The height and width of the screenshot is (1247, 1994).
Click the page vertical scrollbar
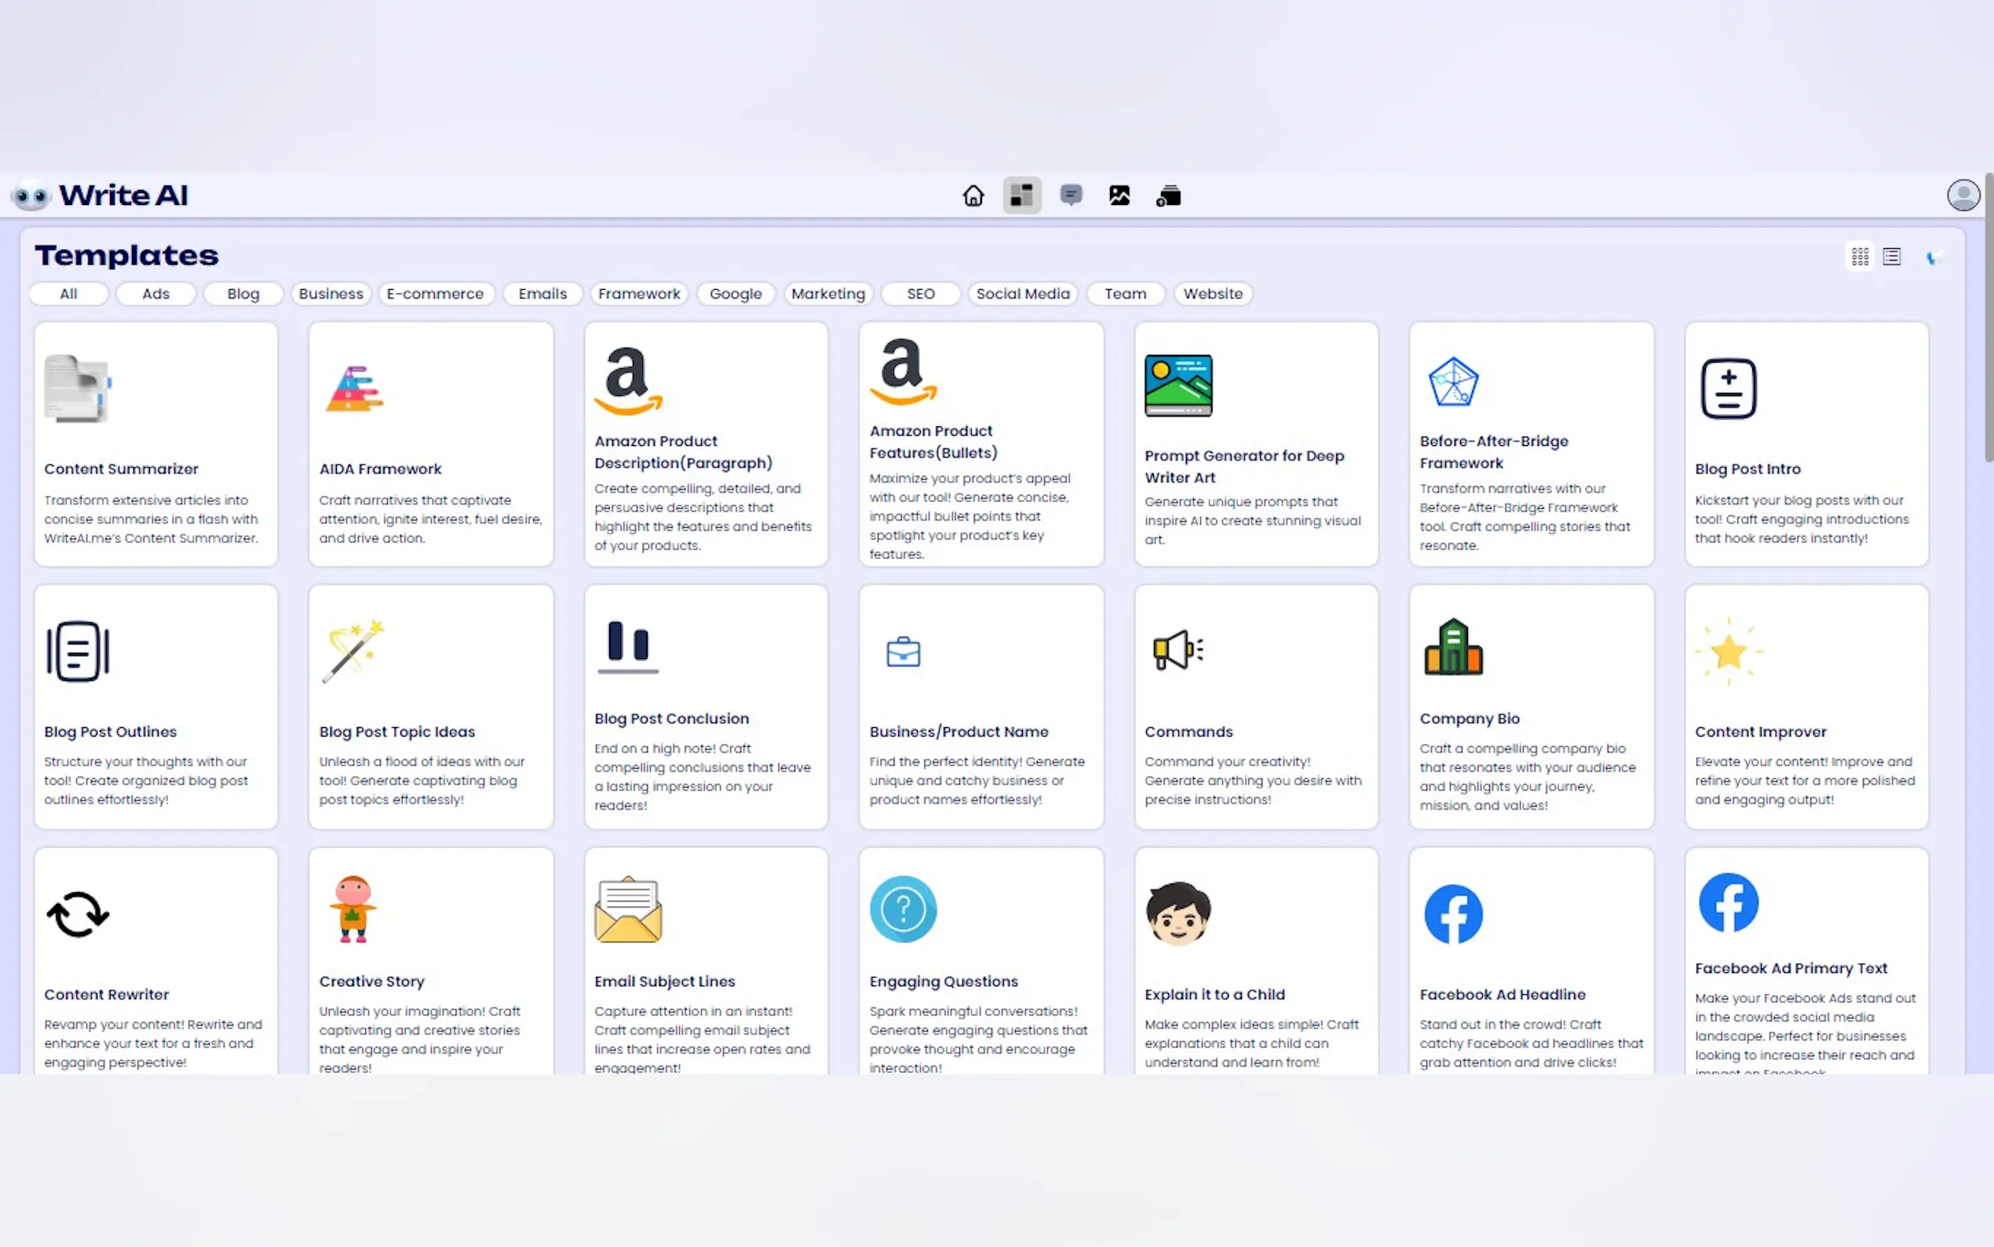click(1989, 317)
